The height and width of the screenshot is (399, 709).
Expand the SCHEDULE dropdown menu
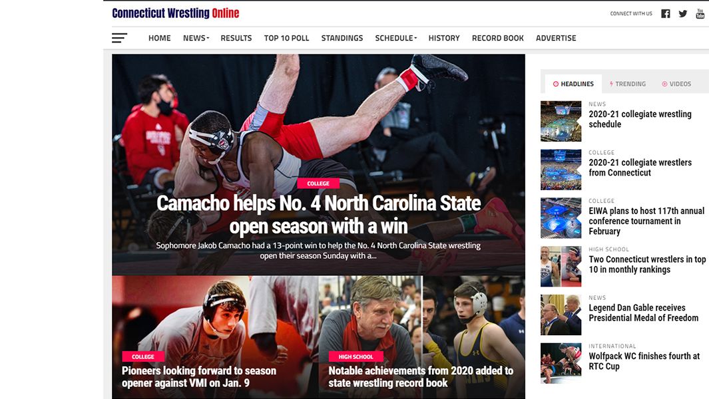pyautogui.click(x=395, y=38)
